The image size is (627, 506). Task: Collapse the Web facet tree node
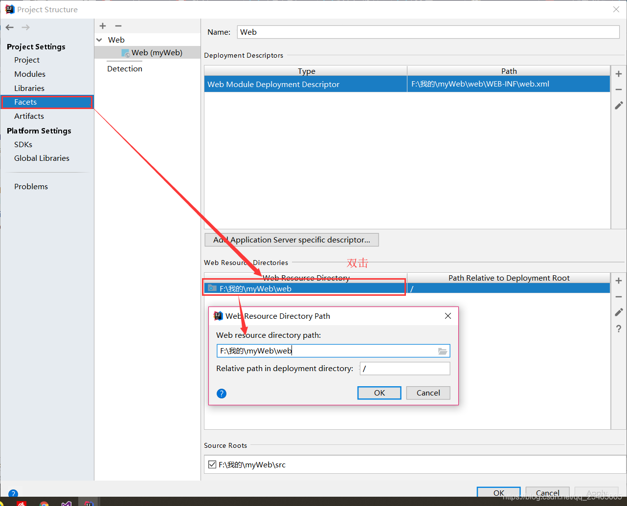[x=99, y=40]
